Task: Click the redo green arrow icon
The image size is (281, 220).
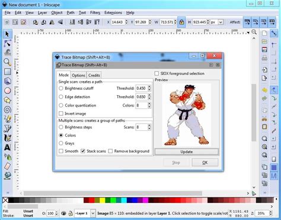Action: point(264,98)
